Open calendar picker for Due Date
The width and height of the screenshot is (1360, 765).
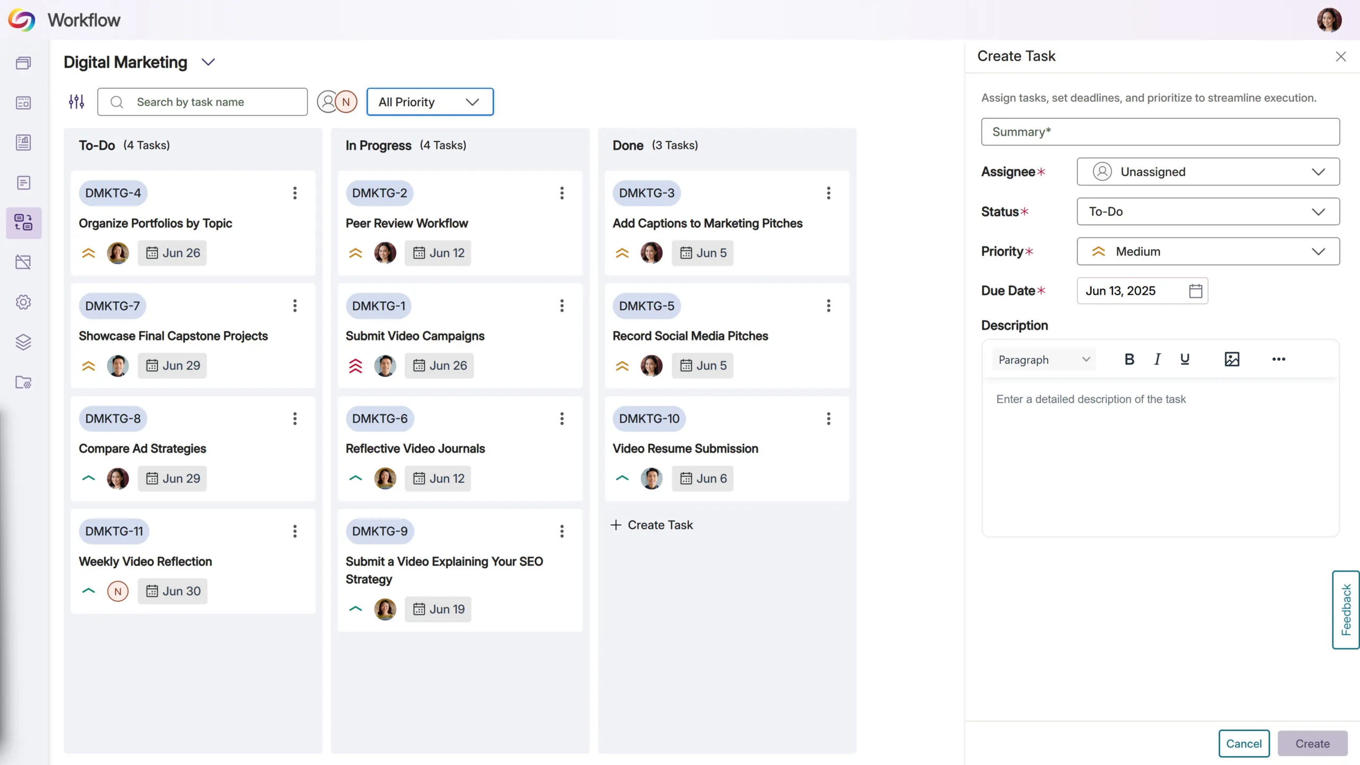point(1195,291)
